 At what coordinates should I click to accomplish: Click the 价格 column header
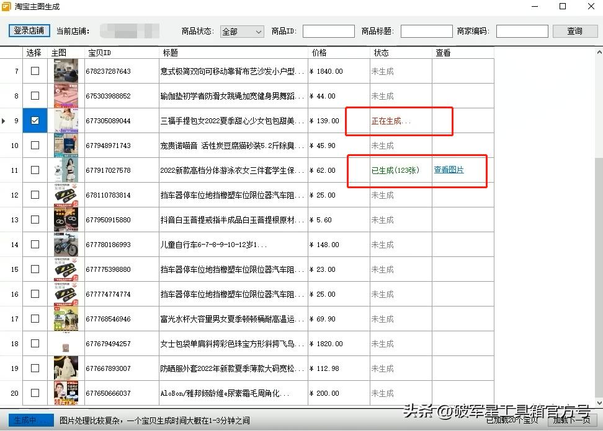tap(319, 53)
